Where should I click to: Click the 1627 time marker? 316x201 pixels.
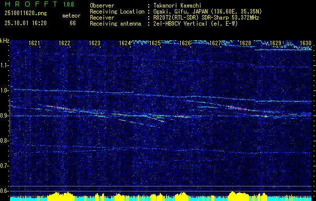215,43
